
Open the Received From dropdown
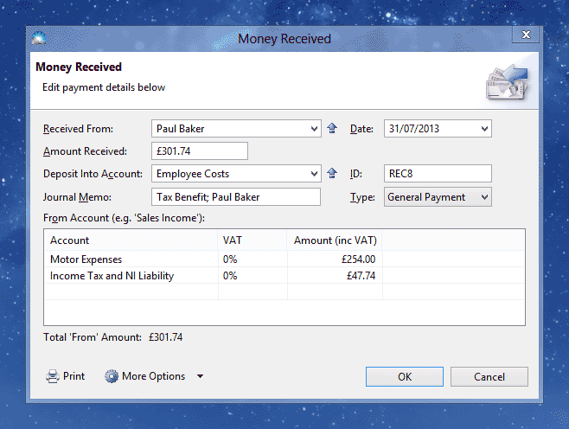pos(314,129)
